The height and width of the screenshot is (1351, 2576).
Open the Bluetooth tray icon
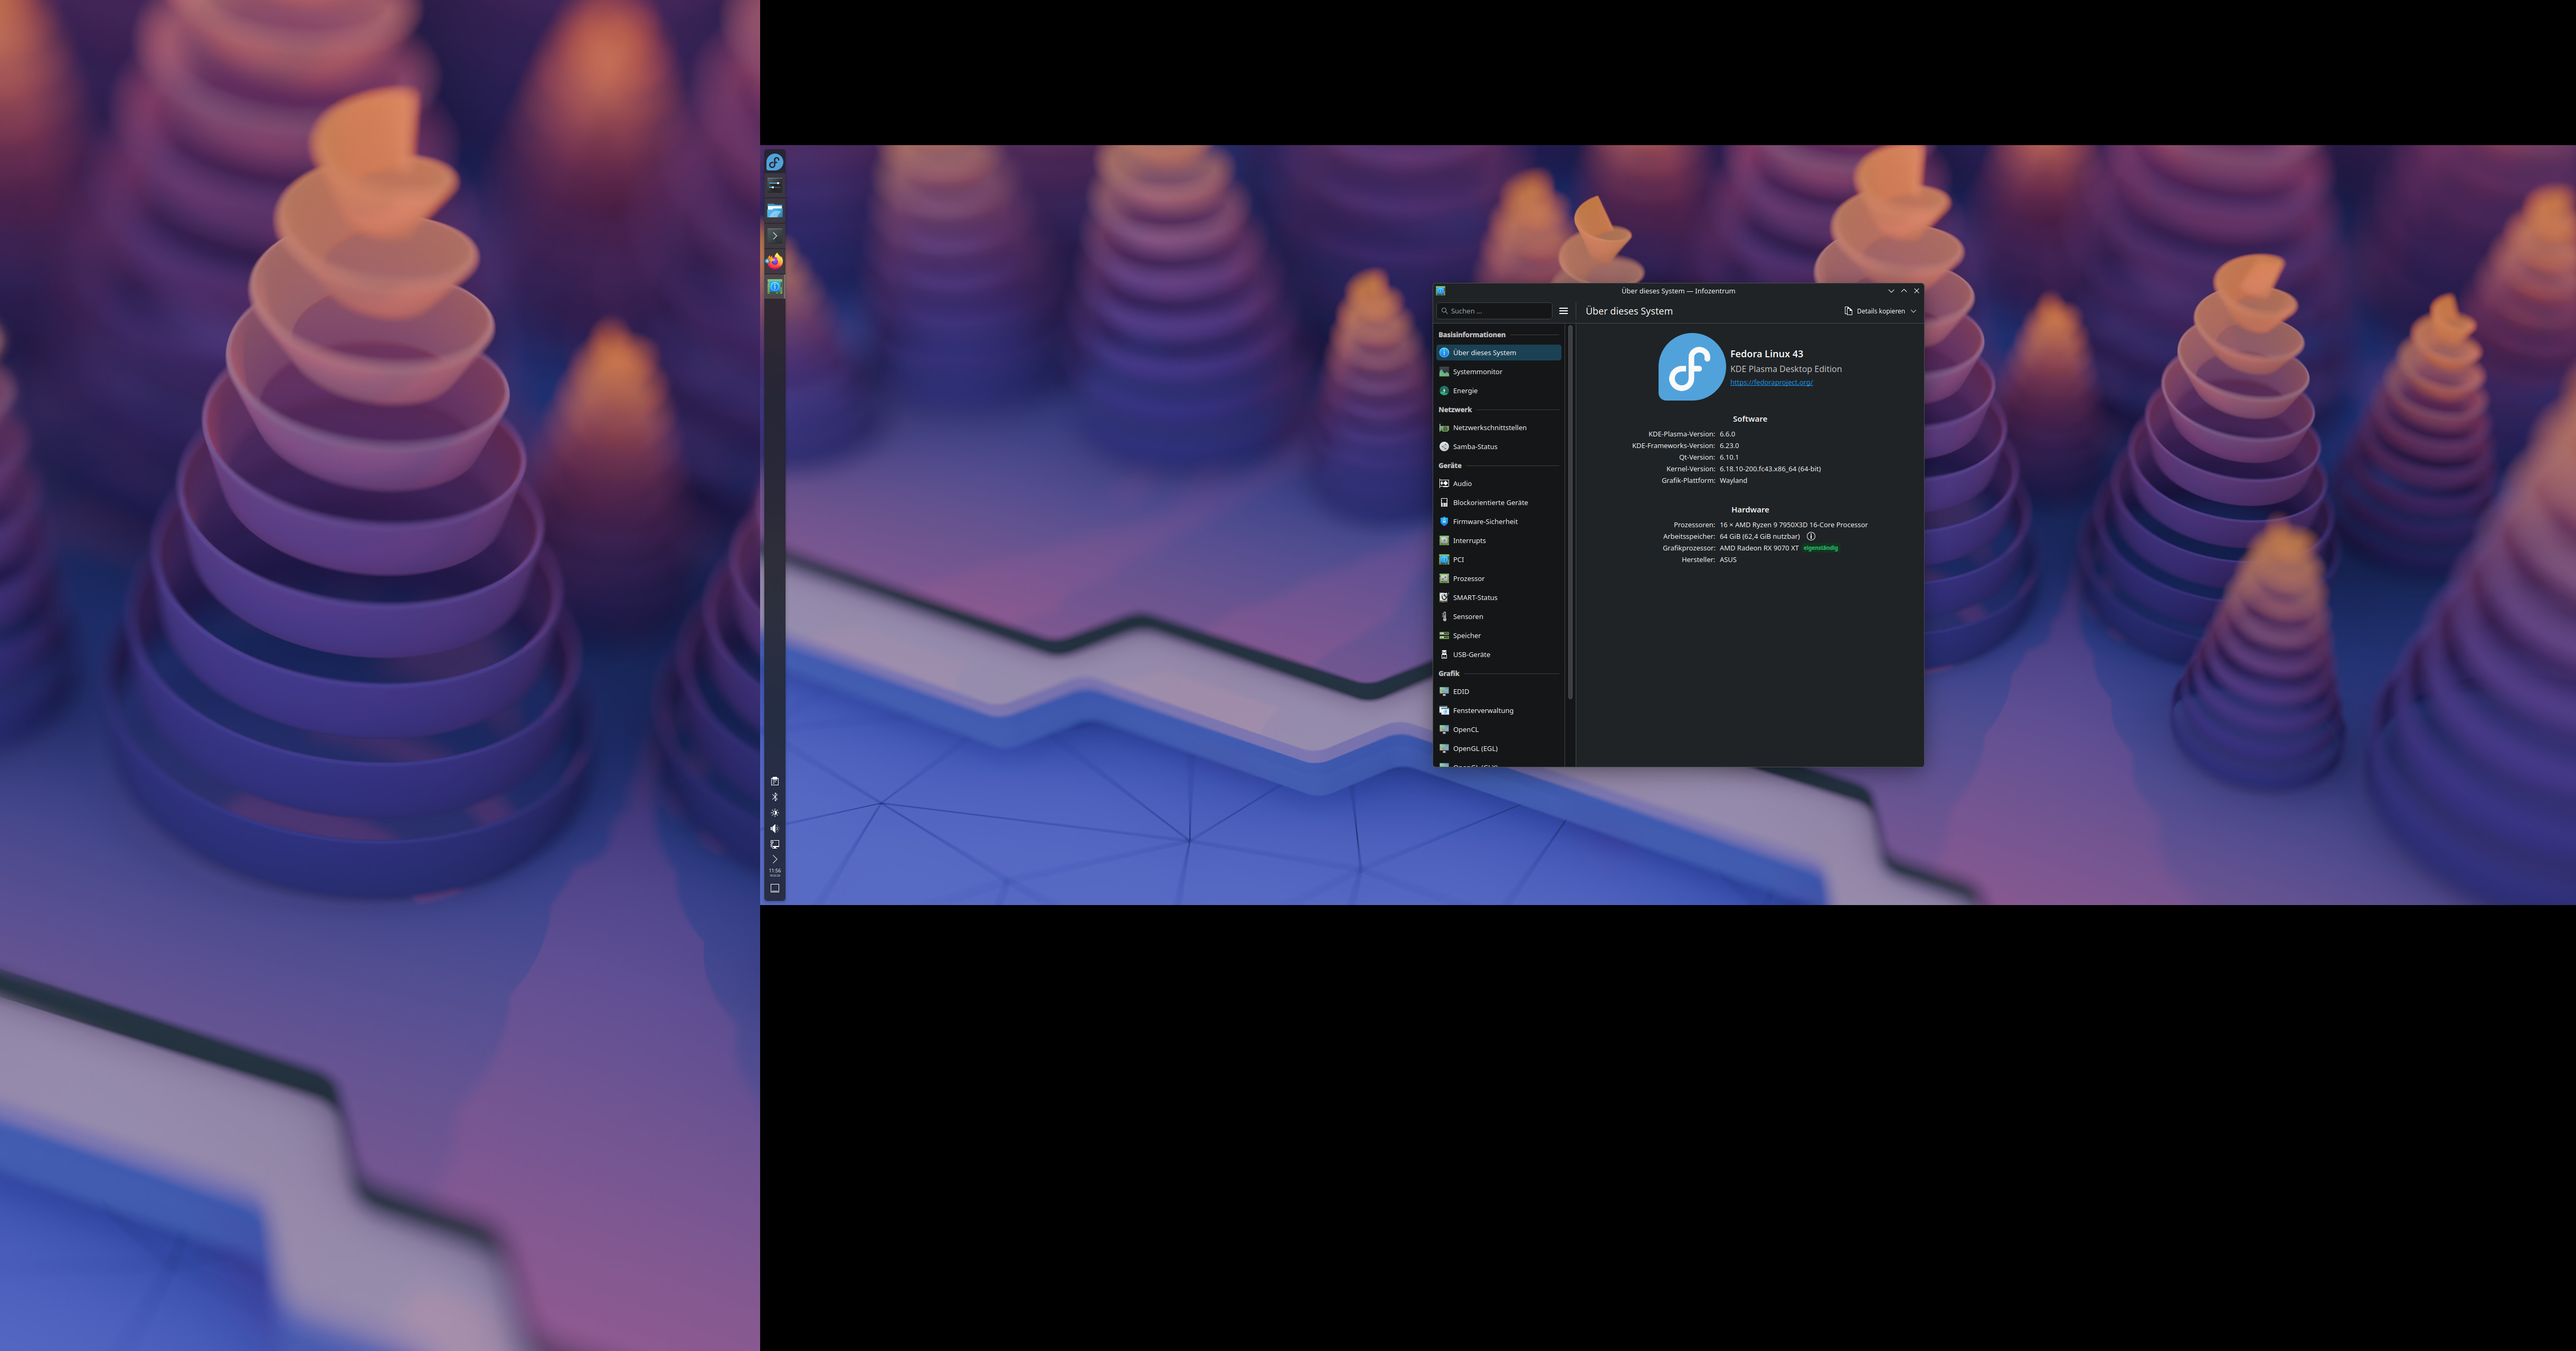774,797
